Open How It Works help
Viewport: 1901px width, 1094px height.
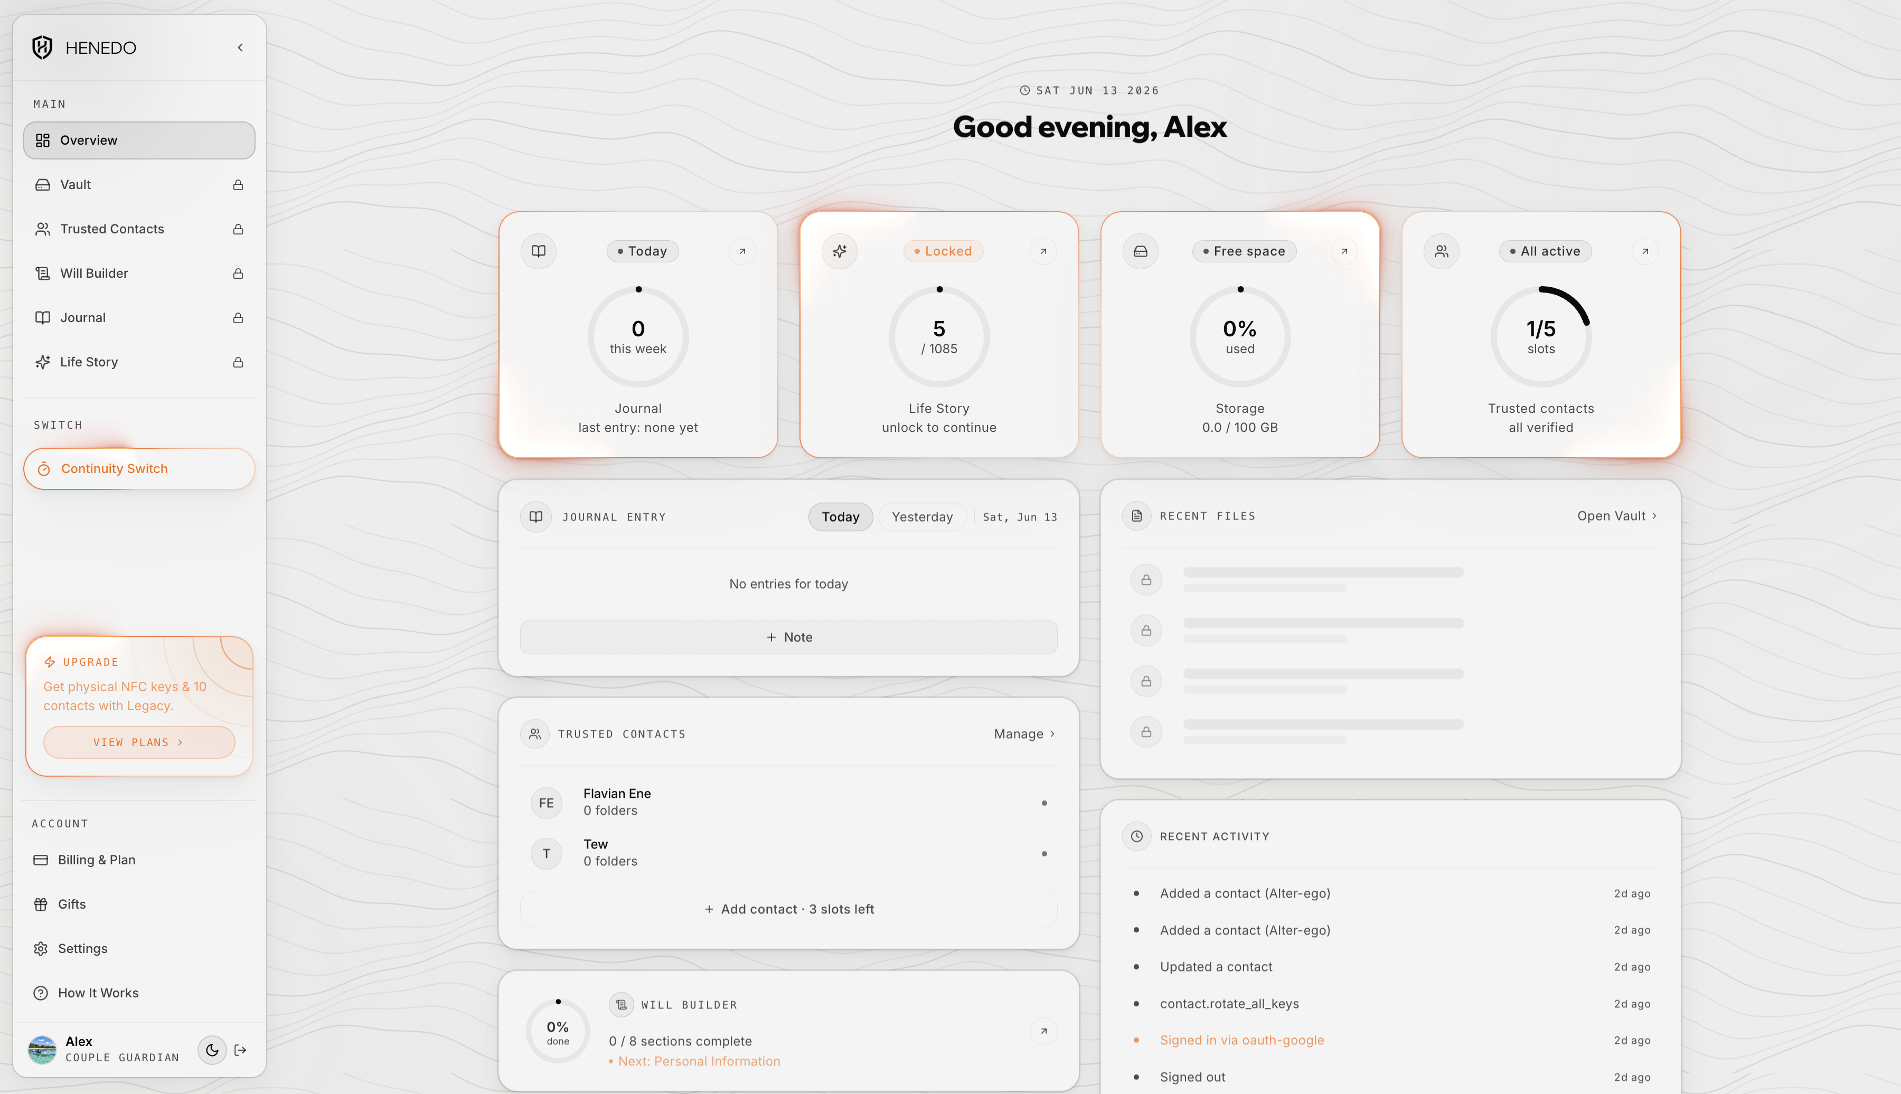tap(139, 993)
